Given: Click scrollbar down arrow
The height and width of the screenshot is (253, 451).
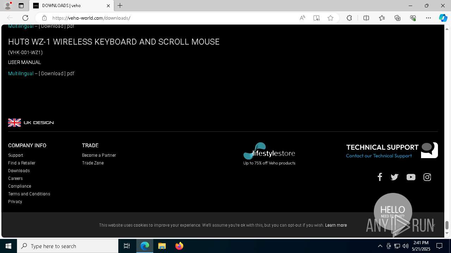Looking at the screenshot, I should pos(447,233).
